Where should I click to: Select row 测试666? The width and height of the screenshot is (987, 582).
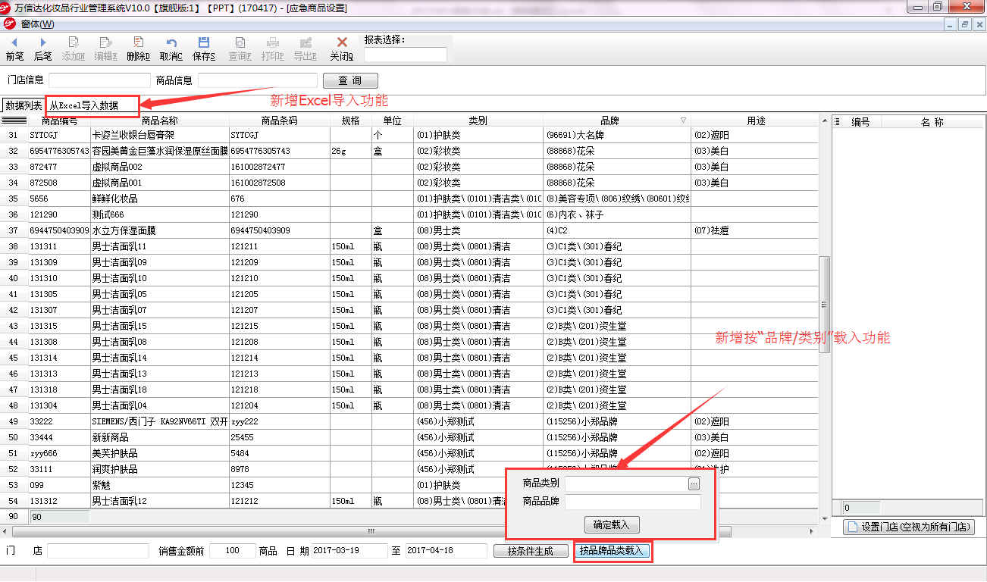pyautogui.click(x=410, y=214)
